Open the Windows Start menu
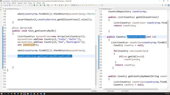 (x=2, y=94)
